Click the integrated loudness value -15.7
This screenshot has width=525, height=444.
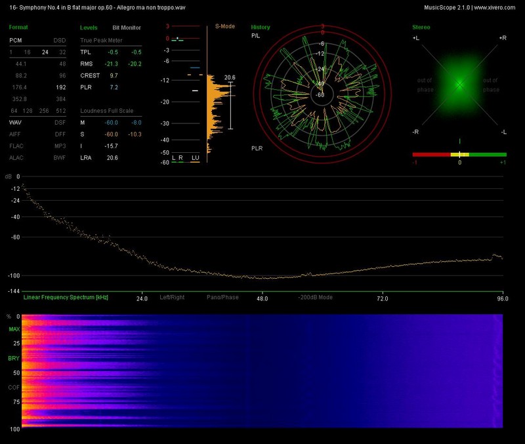click(x=112, y=146)
